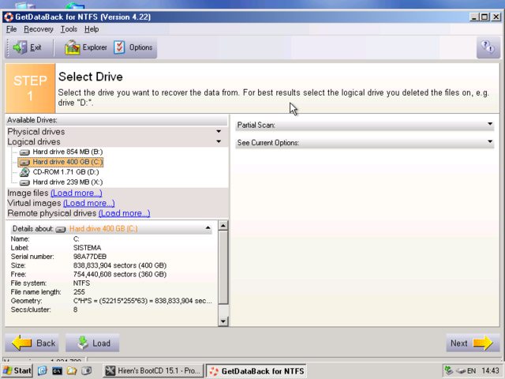Proceed with the Next button
The height and width of the screenshot is (379, 505).
click(473, 343)
